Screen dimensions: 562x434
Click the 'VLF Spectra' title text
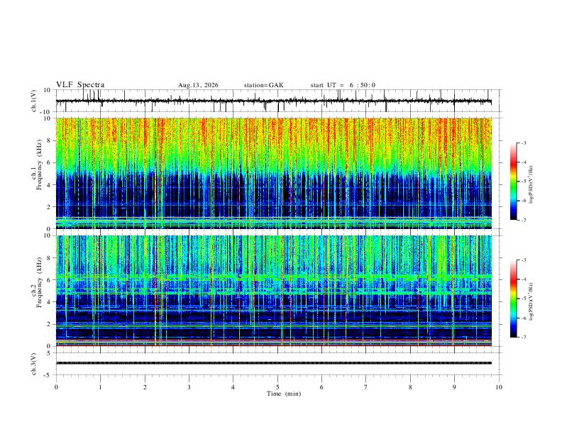[x=80, y=85]
